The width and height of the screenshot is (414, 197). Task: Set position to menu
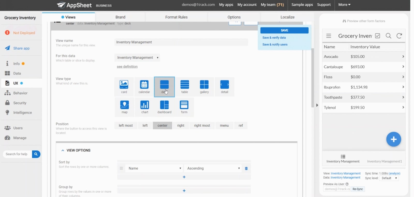coord(224,125)
